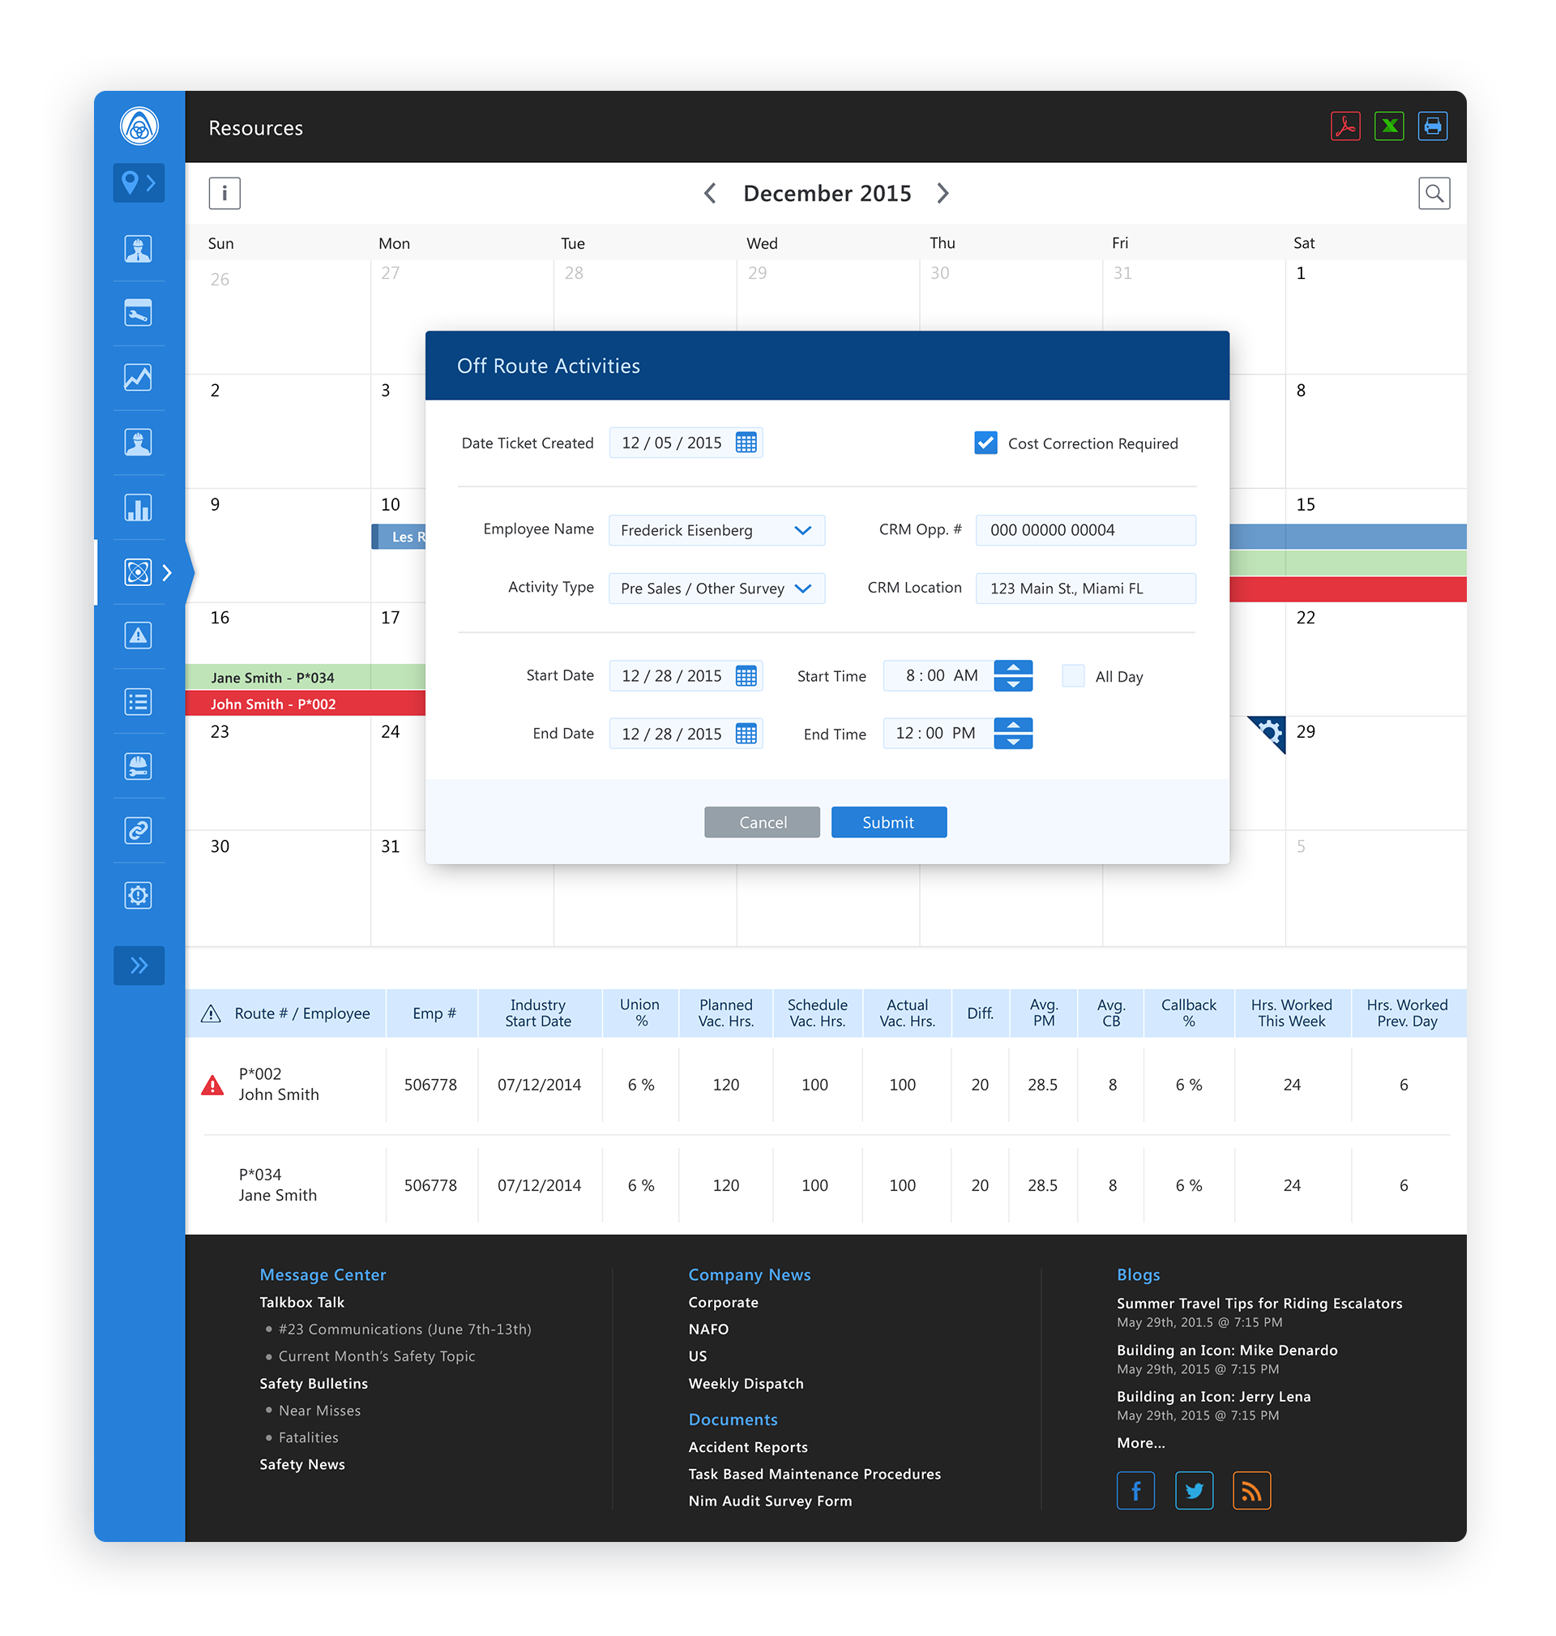Open Start Date calendar picker icon
The image size is (1556, 1636).
click(746, 675)
